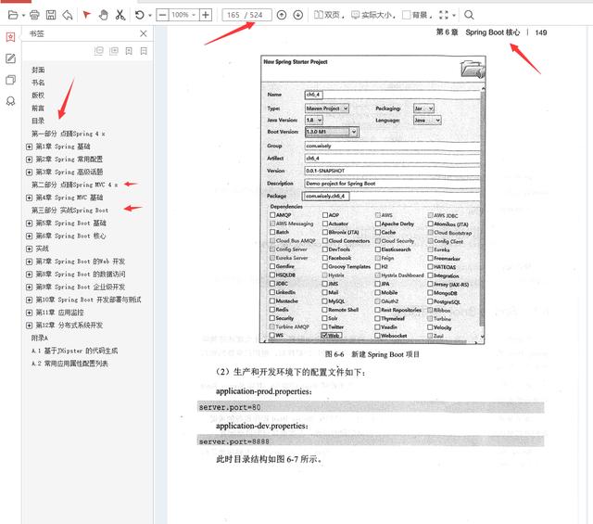Jump to the 目录 contents bookmark
Screen dimensions: 593x524
(x=38, y=121)
